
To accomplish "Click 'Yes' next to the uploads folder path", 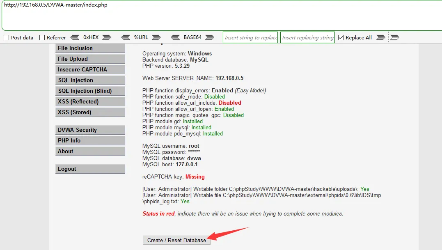I will [x=365, y=189].
